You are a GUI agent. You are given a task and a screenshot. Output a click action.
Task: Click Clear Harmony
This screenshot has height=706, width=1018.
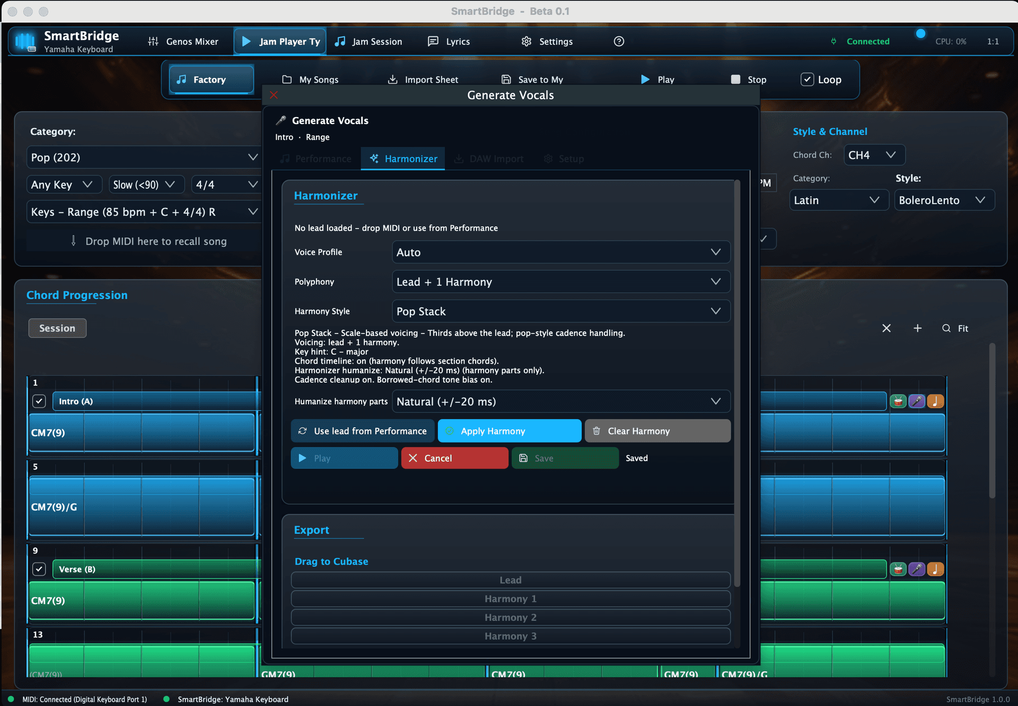pos(657,431)
